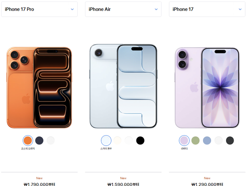Choose the black swatch for iPhone 17

tap(230, 140)
